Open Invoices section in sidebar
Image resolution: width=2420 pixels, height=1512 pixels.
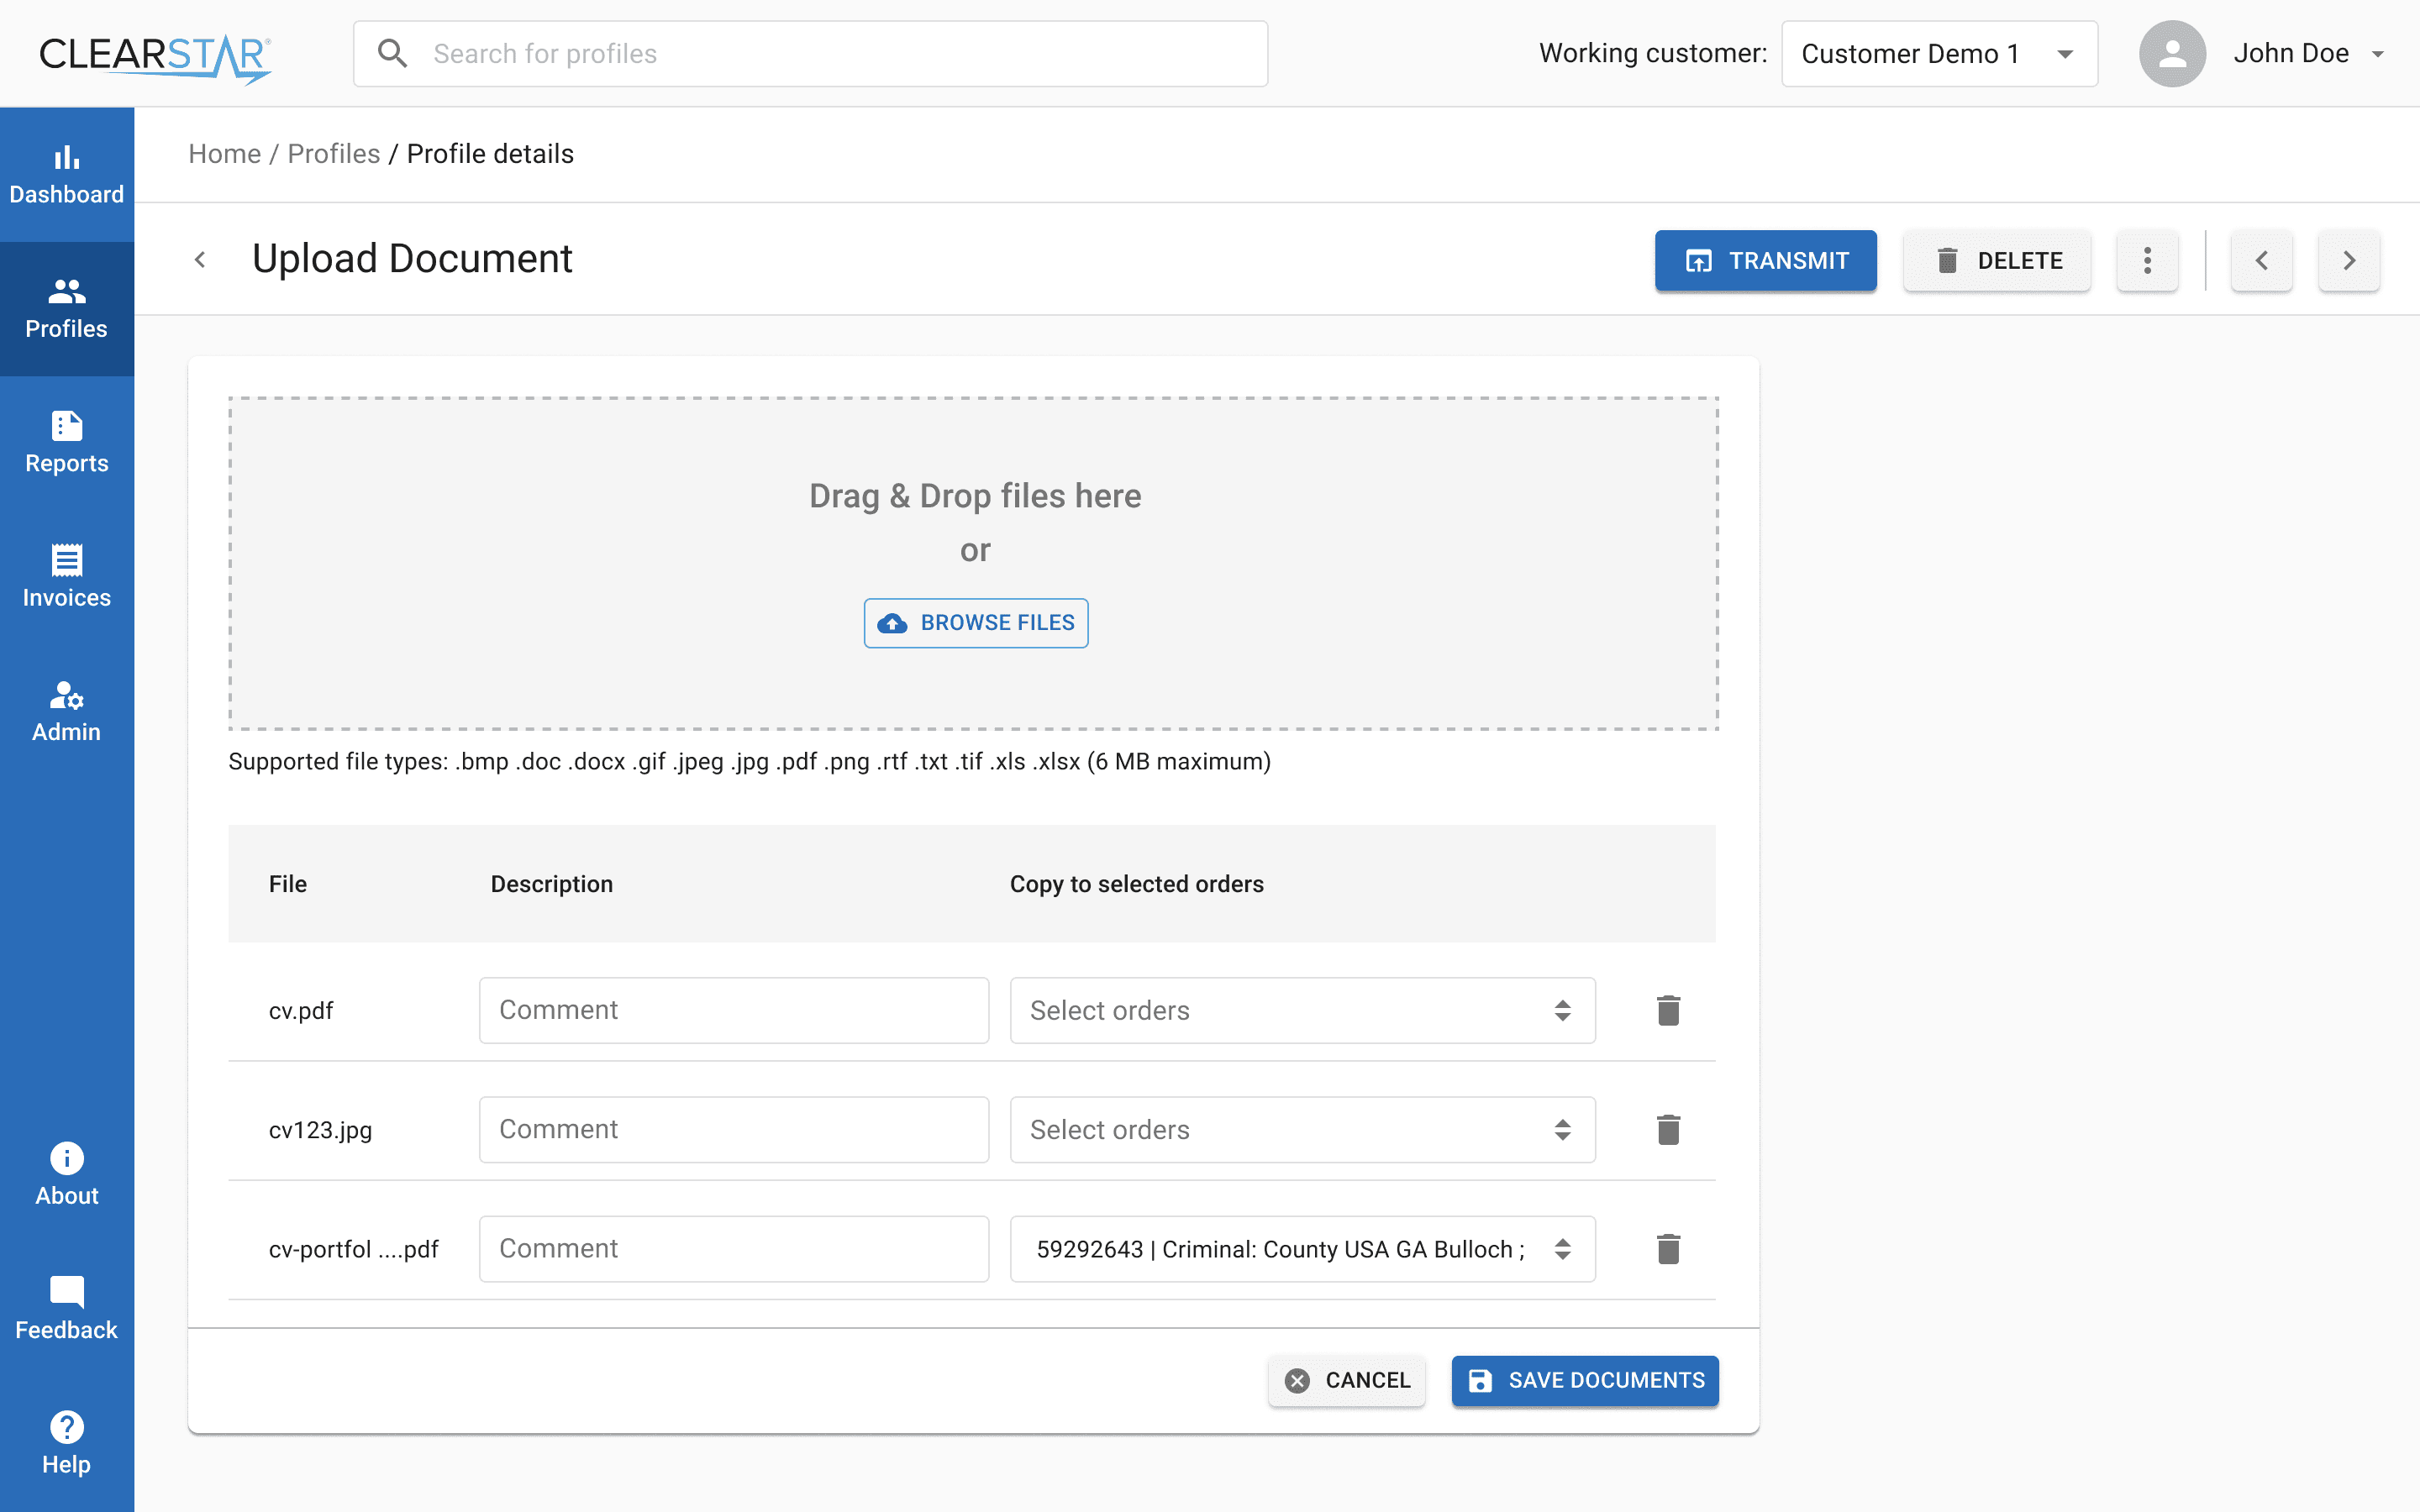pos(67,576)
